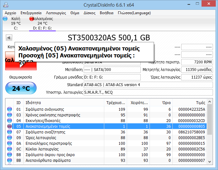The width and height of the screenshot is (218, 170).
Task: Click status circle for attribute 07
Action: [10, 132]
